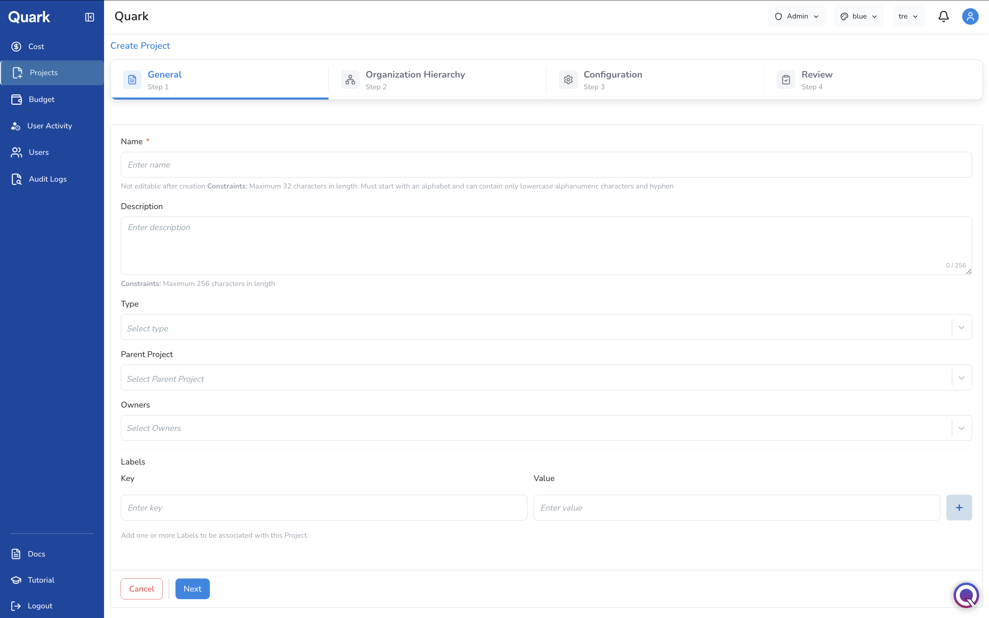Click the Create Project heading link
989x618 pixels.
(x=140, y=46)
